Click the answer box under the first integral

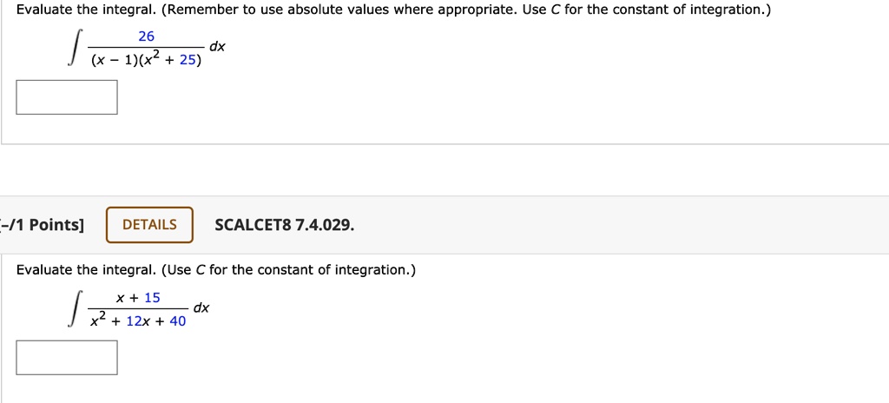click(67, 97)
